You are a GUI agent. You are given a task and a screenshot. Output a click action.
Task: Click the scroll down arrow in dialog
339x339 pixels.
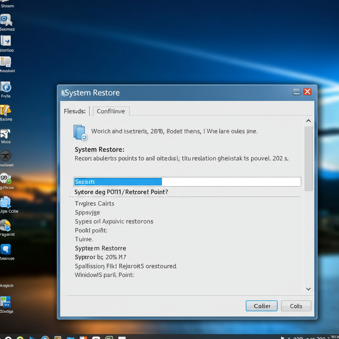pyautogui.click(x=309, y=289)
